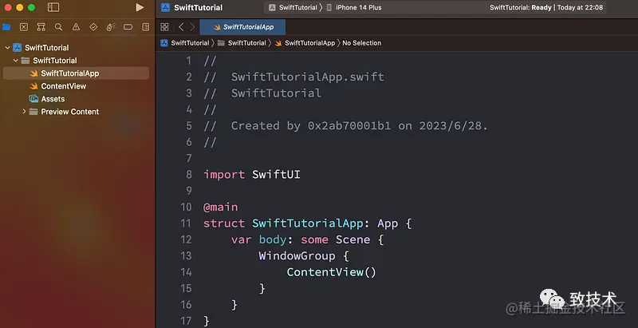Click the struct keyword on line 11
This screenshot has height=328, width=638.
(224, 223)
